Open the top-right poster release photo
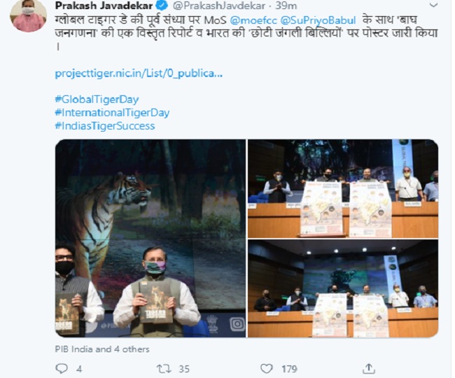455x378 pixels. click(x=343, y=188)
